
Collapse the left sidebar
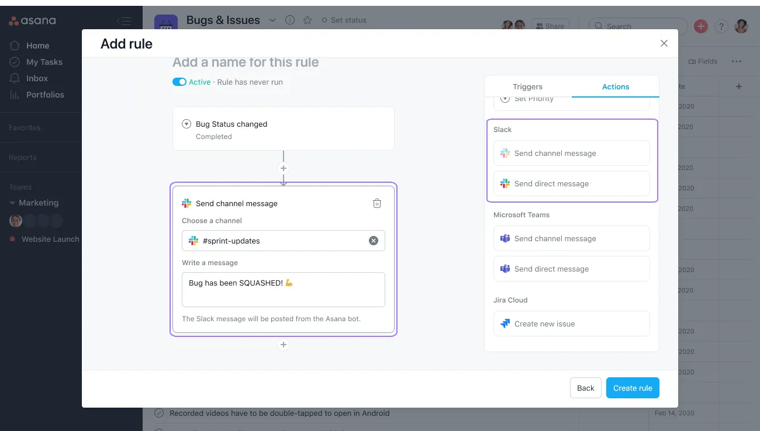(x=125, y=20)
